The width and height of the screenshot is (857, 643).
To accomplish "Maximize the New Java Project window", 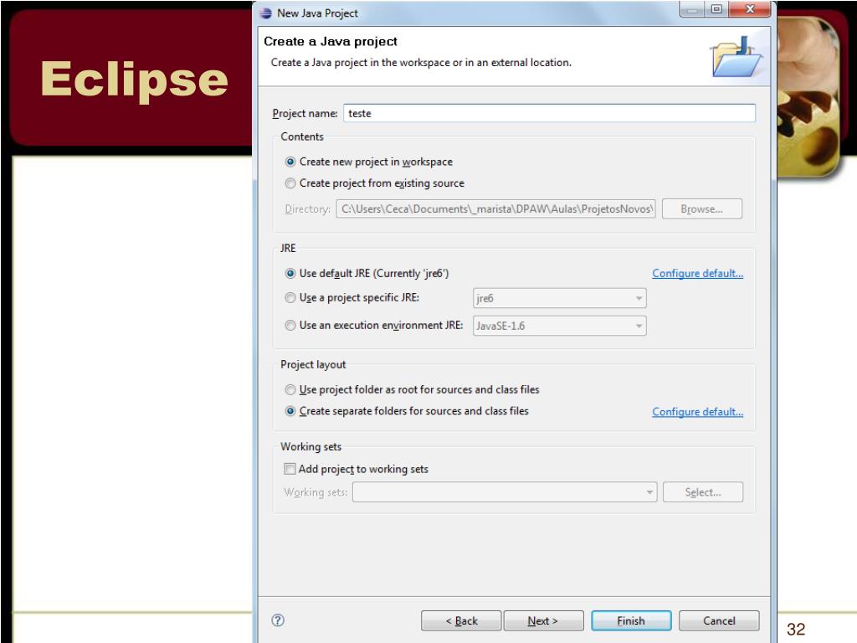I will [717, 8].
